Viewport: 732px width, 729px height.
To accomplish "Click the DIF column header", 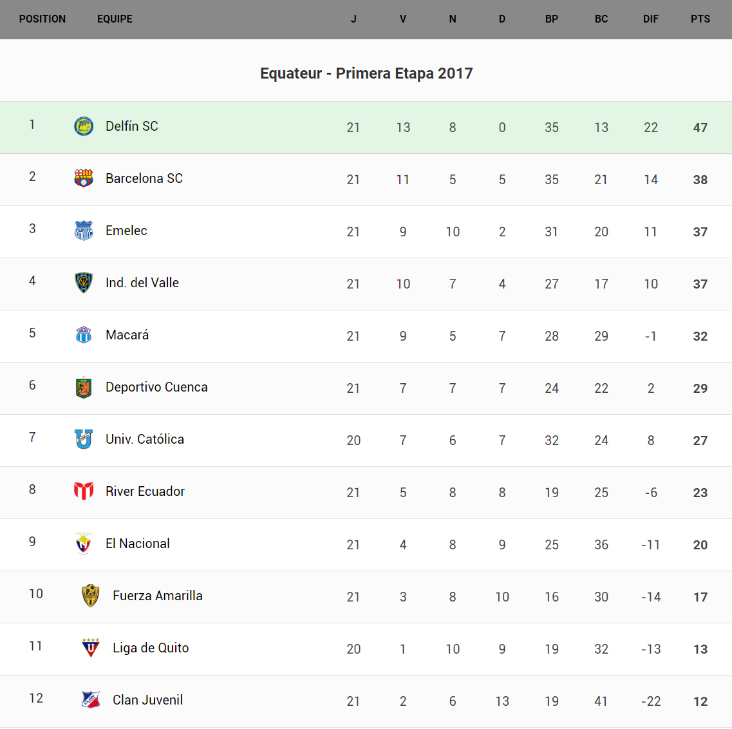I will click(x=650, y=19).
